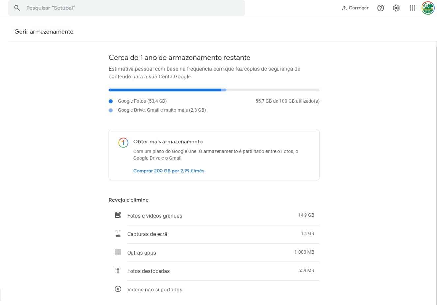Click the search magnifier icon

(x=17, y=8)
